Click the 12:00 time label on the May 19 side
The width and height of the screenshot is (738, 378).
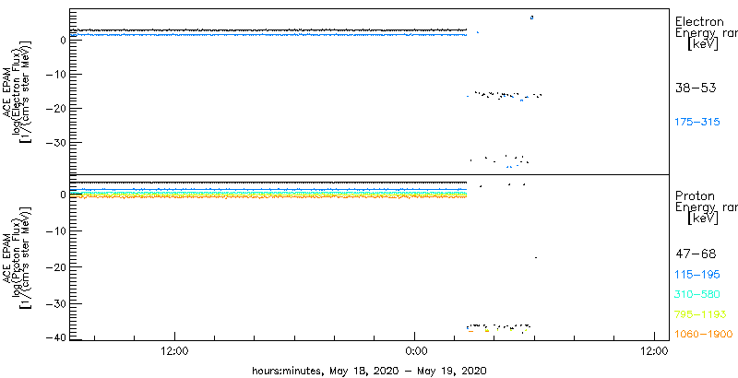tap(655, 350)
